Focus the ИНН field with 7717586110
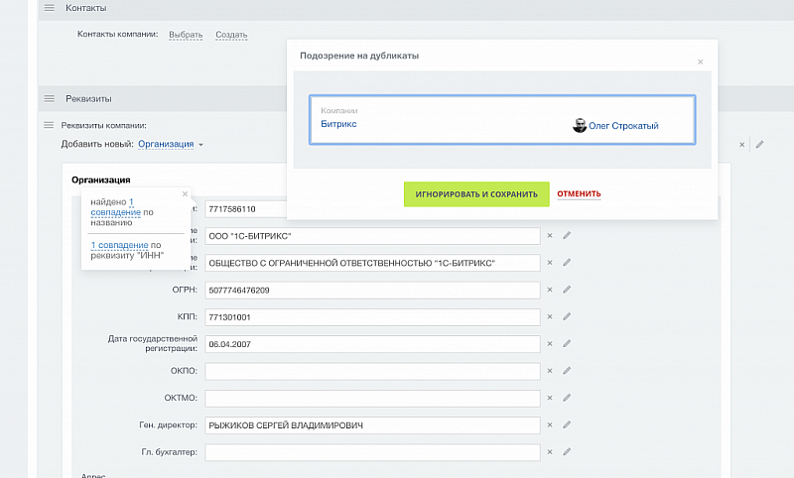Image resolution: width=794 pixels, height=478 pixels. (245, 209)
